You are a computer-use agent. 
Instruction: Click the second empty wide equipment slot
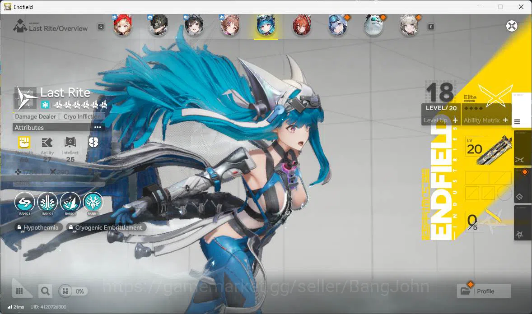tap(500, 178)
